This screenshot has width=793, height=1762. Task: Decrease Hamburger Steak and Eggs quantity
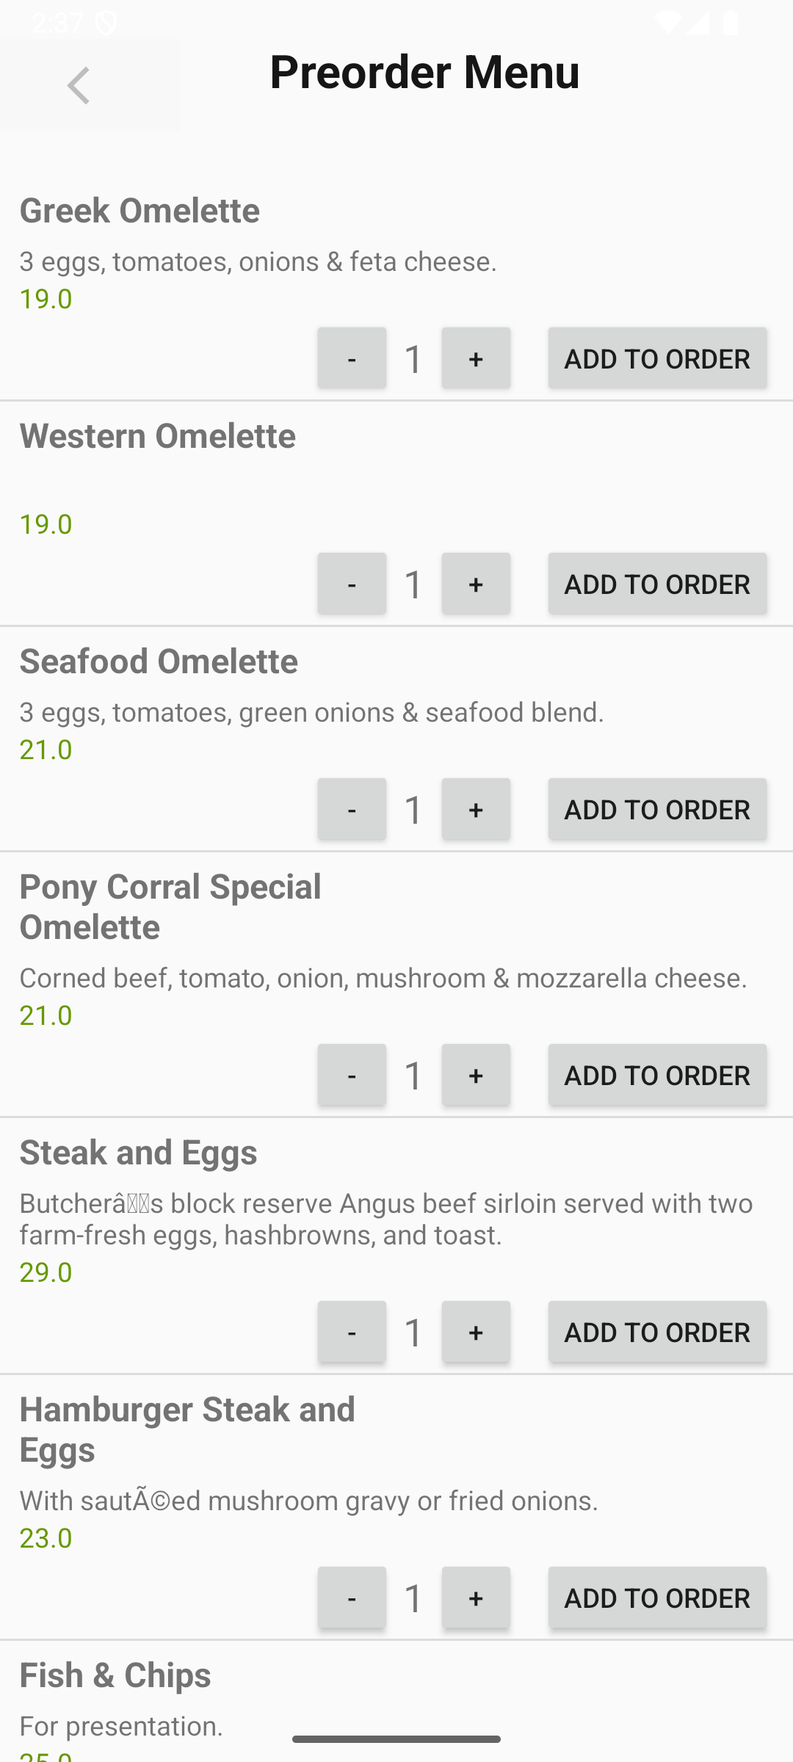(352, 1598)
